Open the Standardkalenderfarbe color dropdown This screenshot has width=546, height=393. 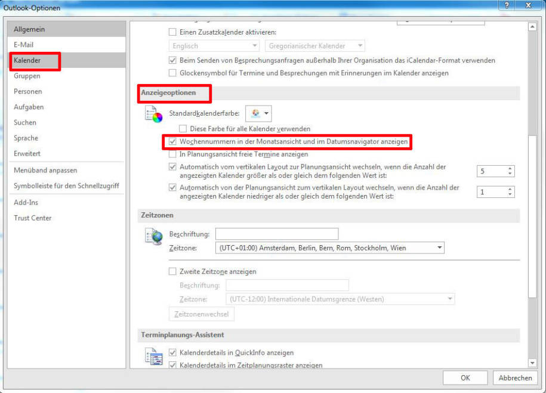click(258, 113)
